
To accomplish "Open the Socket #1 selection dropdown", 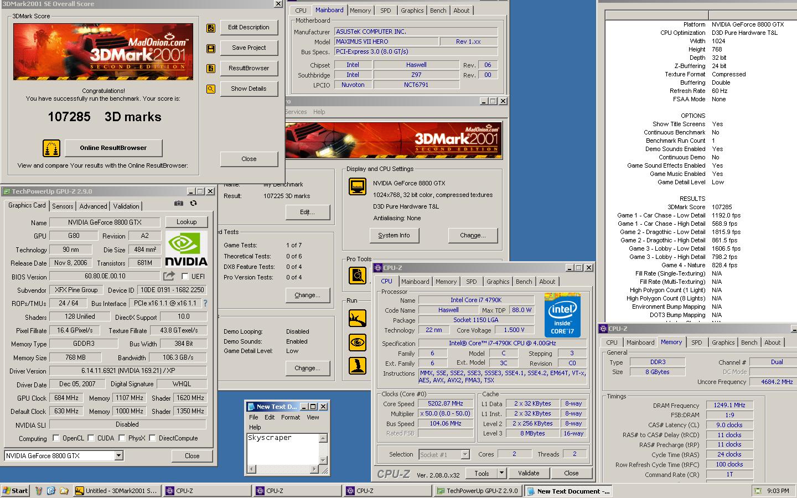I will [x=465, y=454].
